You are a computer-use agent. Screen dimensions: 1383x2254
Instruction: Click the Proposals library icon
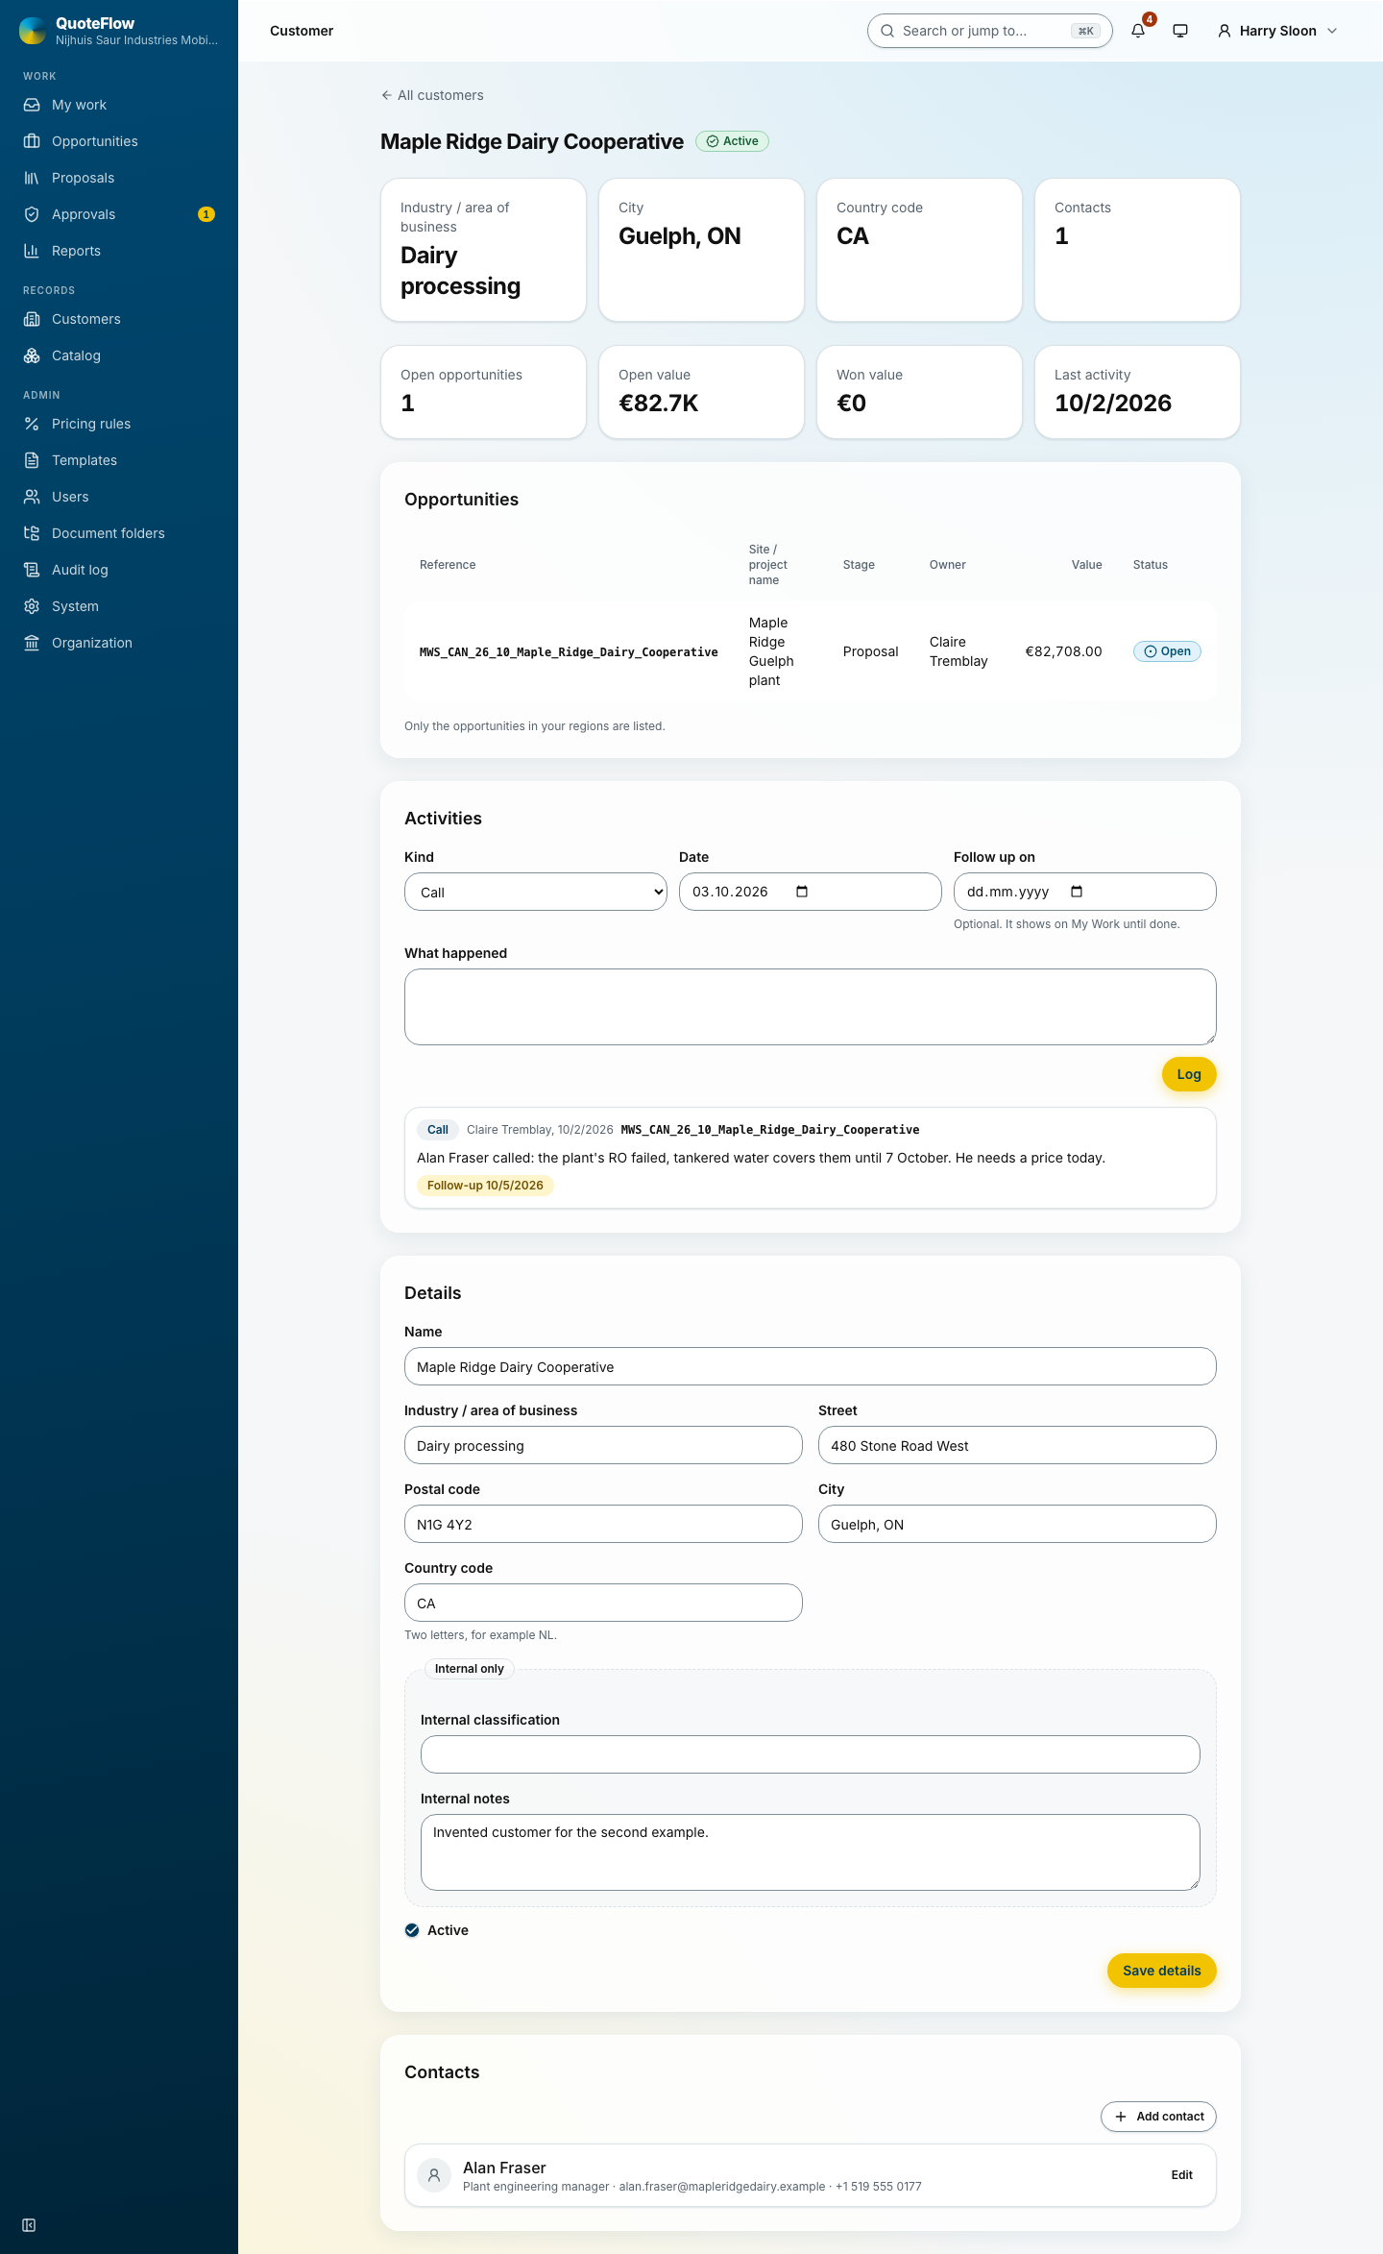[32, 178]
